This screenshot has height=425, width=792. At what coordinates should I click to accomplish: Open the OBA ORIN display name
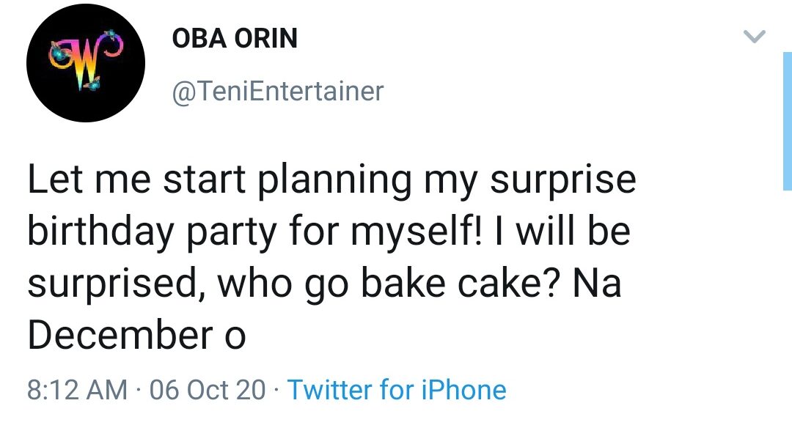tap(235, 39)
